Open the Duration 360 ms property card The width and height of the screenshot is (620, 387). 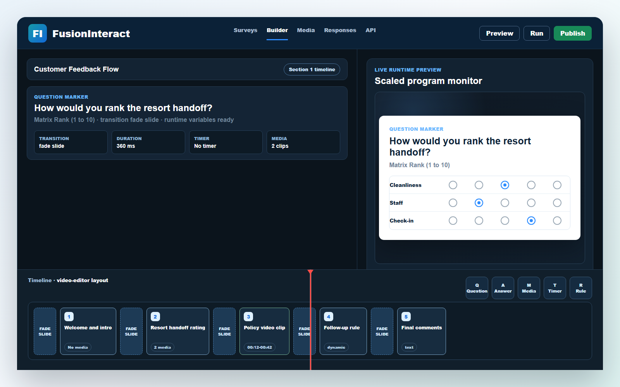[148, 142]
